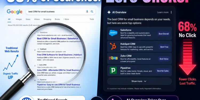Click the Zoho CRM heading in AI Overview
Viewport: 200px width, 100px height.
tap(126, 56)
